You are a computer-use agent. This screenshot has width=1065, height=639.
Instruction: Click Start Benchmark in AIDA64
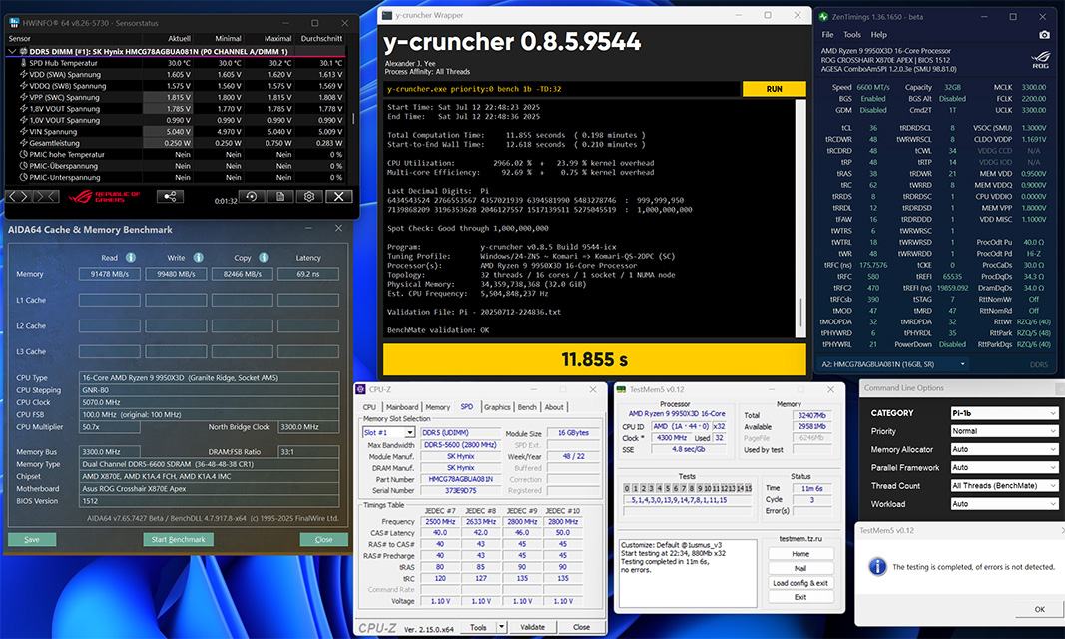[178, 540]
